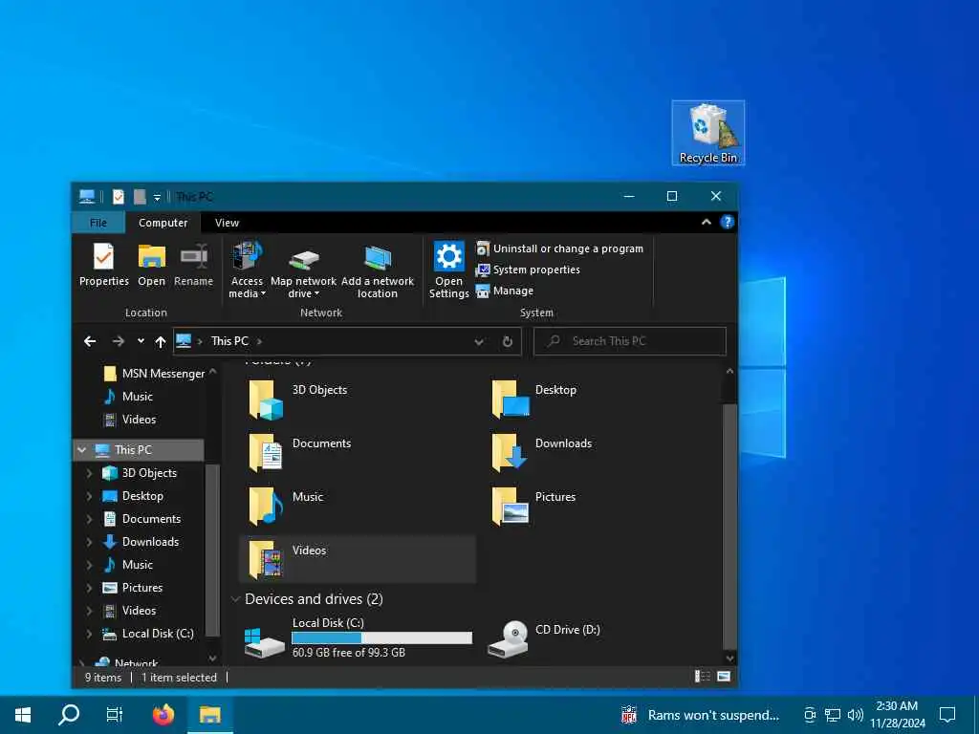The width and height of the screenshot is (979, 734).
Task: Expand Documents node in navigation tree
Action: (x=89, y=519)
